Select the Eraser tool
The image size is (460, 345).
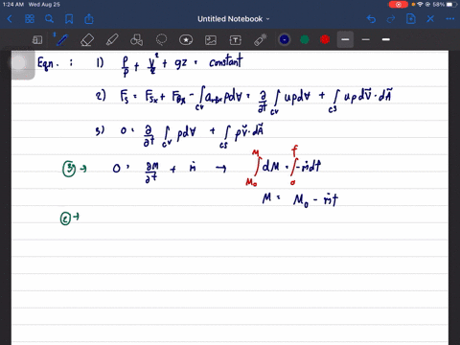click(87, 40)
